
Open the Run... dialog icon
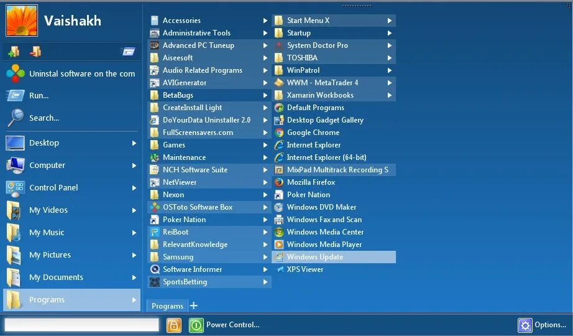click(16, 96)
